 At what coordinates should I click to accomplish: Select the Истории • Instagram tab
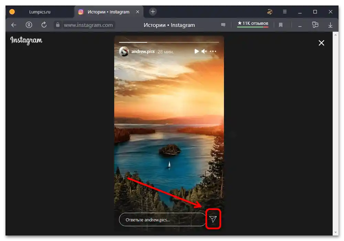point(108,12)
